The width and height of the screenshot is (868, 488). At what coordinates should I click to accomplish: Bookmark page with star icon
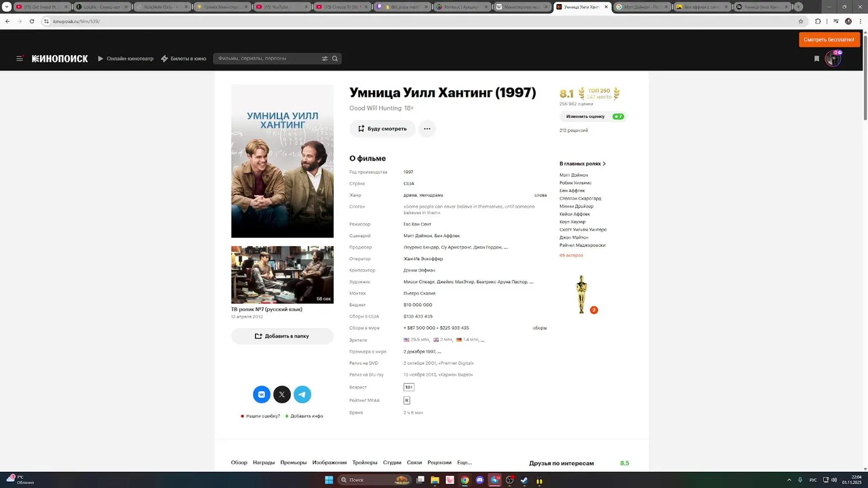801,21
